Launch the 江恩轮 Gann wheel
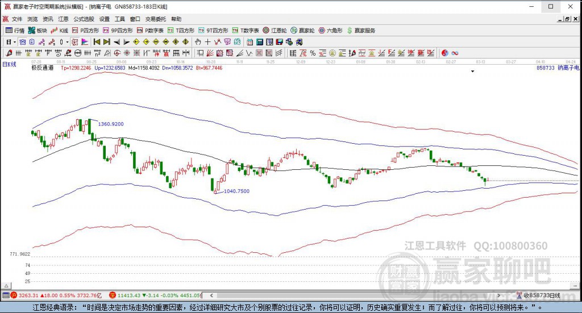Image resolution: width=582 pixels, height=313 pixels. (275, 31)
